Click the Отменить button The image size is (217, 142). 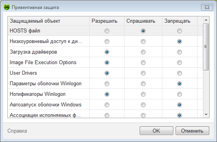point(192,131)
